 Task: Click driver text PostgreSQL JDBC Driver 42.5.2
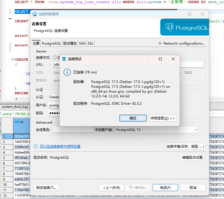tap(116, 104)
